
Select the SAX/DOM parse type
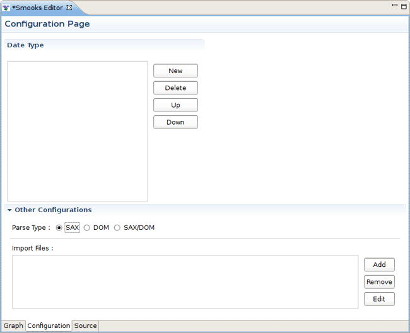pos(117,228)
